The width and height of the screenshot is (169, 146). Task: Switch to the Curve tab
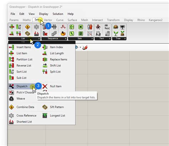[60, 20]
